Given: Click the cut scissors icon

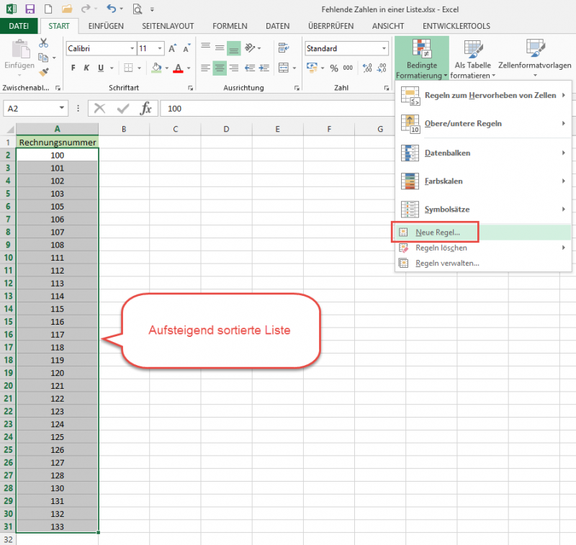Looking at the screenshot, I should (x=44, y=43).
